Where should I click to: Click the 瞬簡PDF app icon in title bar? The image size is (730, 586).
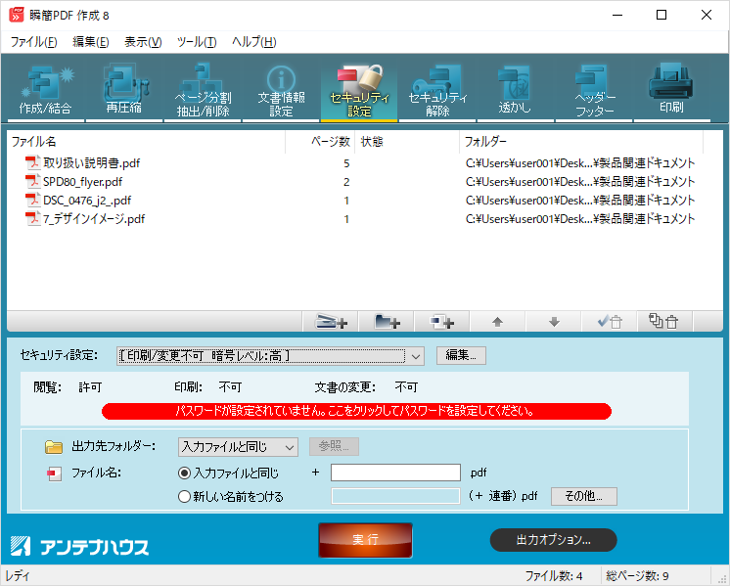point(17,15)
